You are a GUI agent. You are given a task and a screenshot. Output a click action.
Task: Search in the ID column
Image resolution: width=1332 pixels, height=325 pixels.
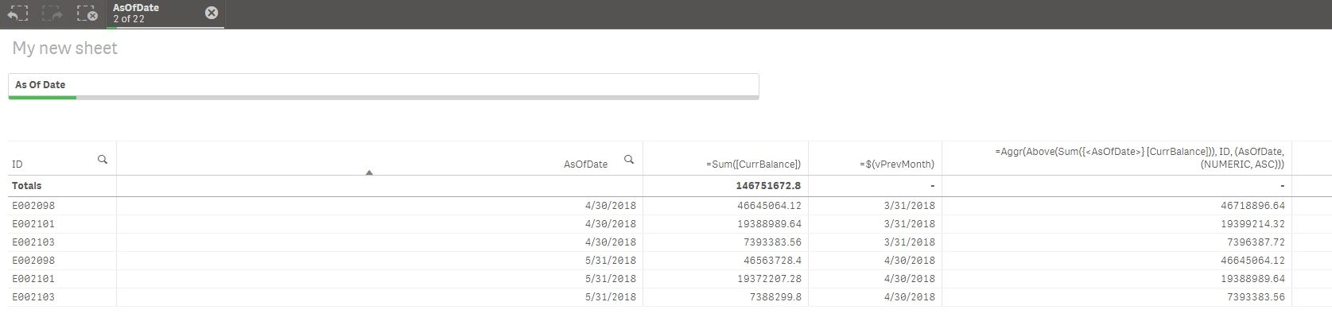coord(103,160)
